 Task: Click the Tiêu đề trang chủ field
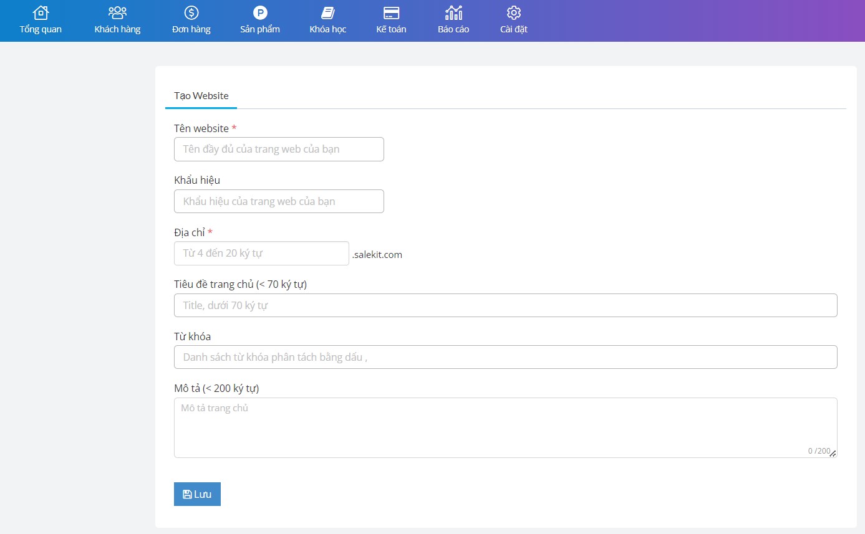point(505,305)
